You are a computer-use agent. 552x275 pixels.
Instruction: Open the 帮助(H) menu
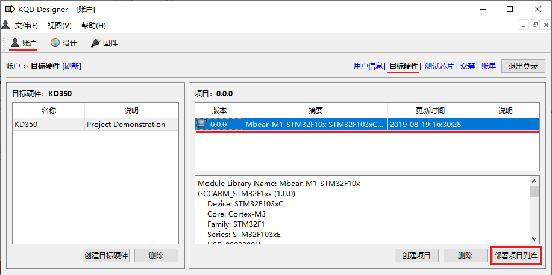tap(93, 26)
